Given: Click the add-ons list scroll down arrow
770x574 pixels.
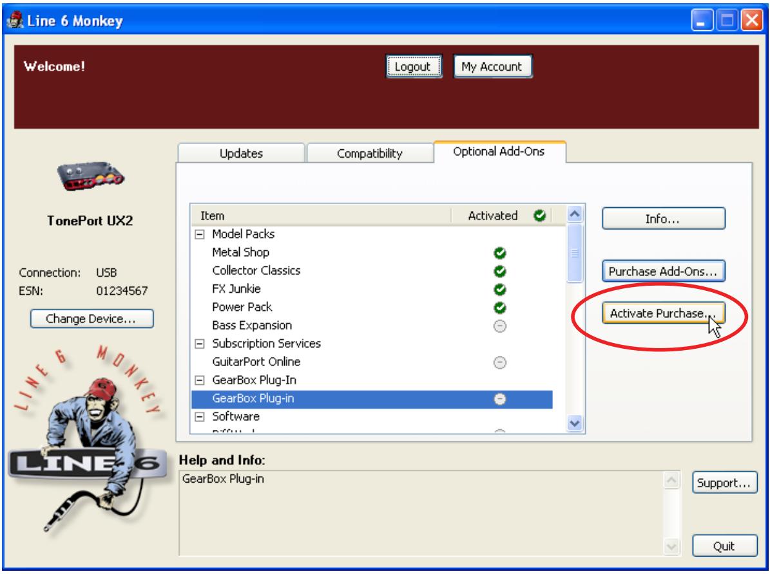Looking at the screenshot, I should point(575,423).
